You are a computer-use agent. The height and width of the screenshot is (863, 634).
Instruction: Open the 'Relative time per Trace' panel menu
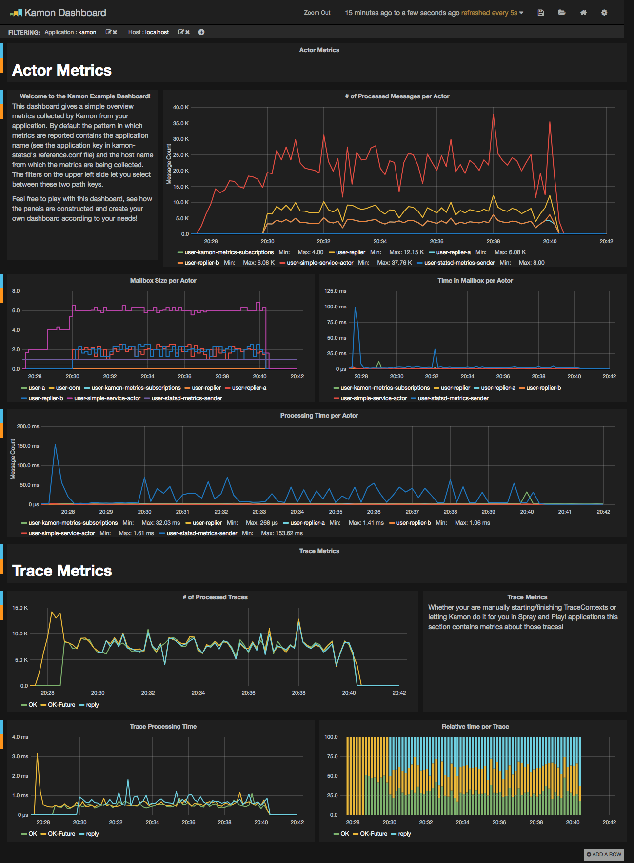coord(475,727)
